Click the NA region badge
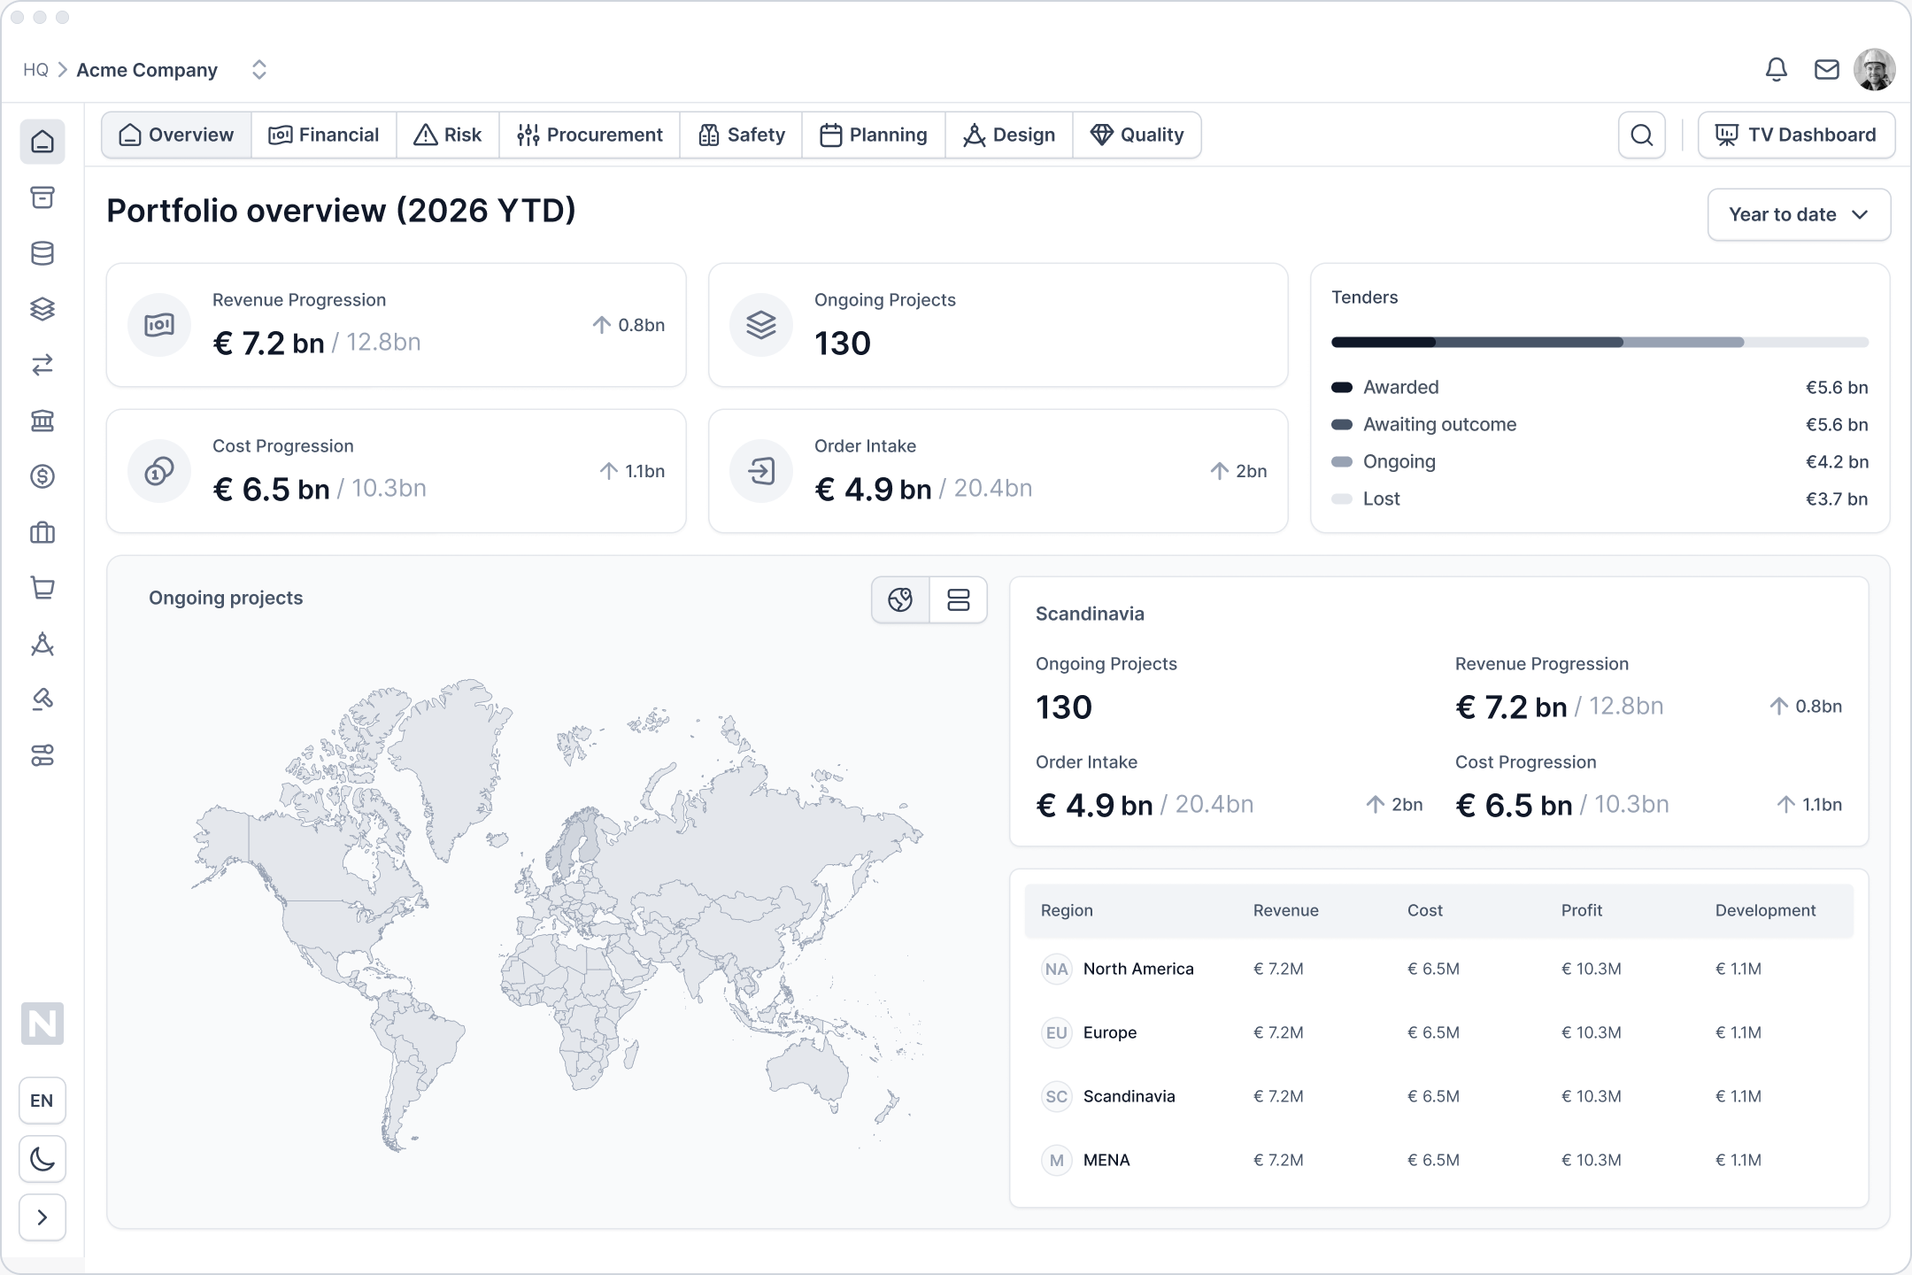Screen dimensions: 1912x1275 pos(1057,969)
